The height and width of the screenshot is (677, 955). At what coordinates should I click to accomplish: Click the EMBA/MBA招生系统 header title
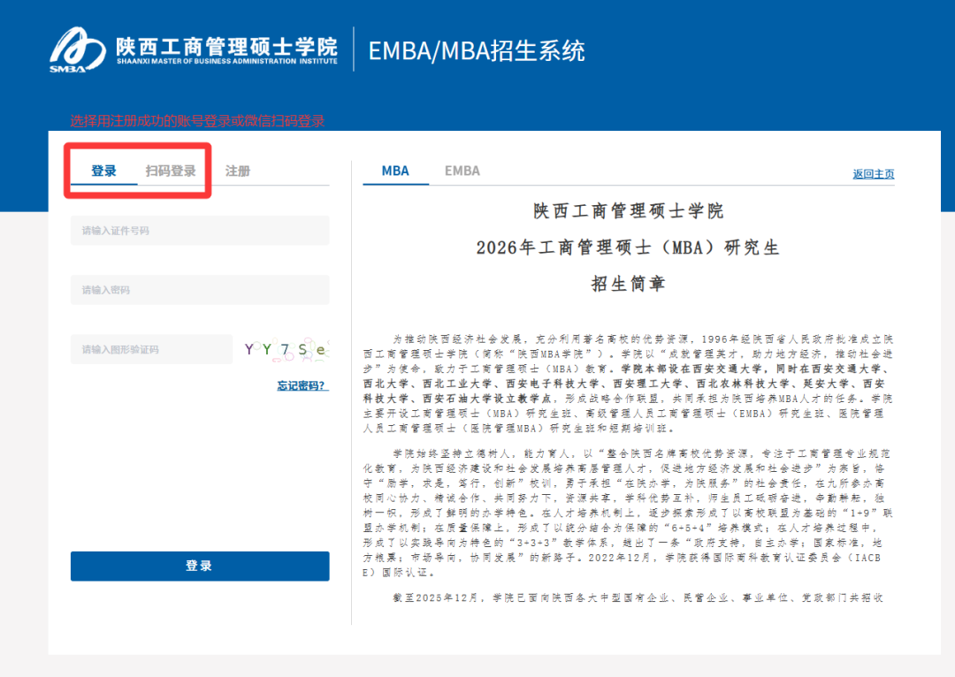(477, 50)
